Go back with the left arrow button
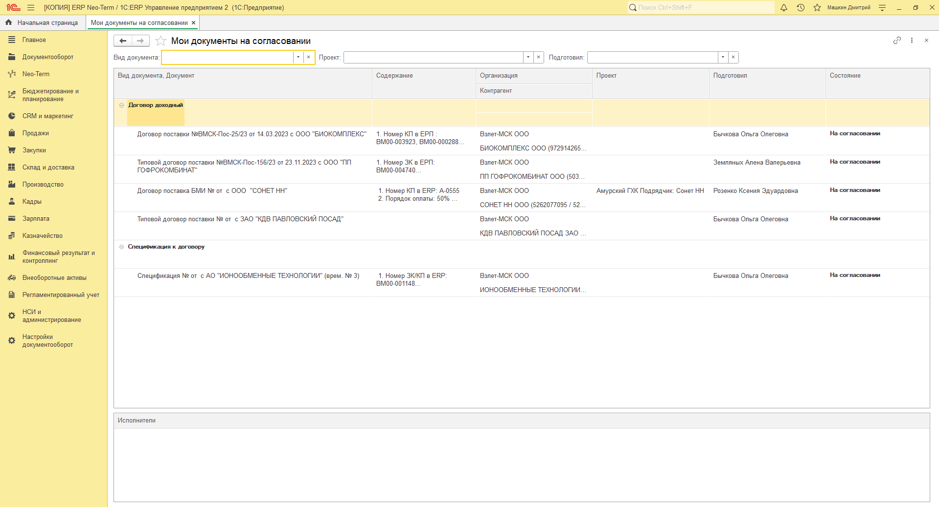This screenshot has width=939, height=507. pos(123,41)
